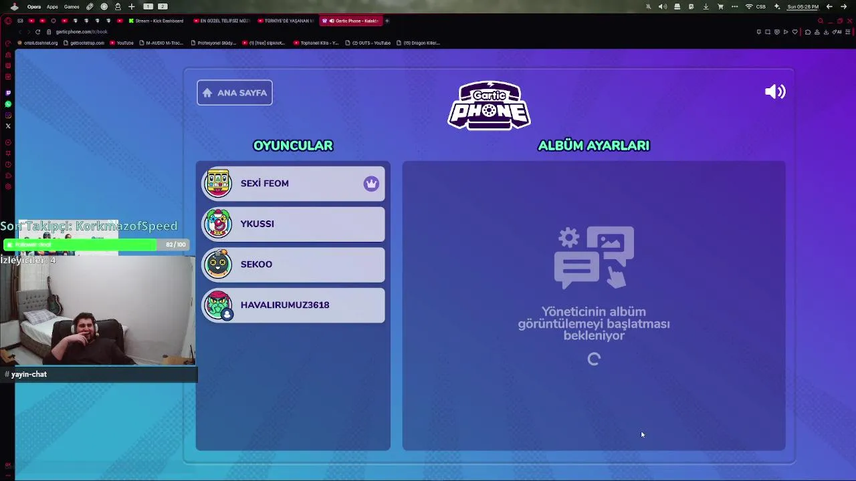This screenshot has height=481, width=856.
Task: Open Twitch in Opera sidebar
Action: [8, 93]
